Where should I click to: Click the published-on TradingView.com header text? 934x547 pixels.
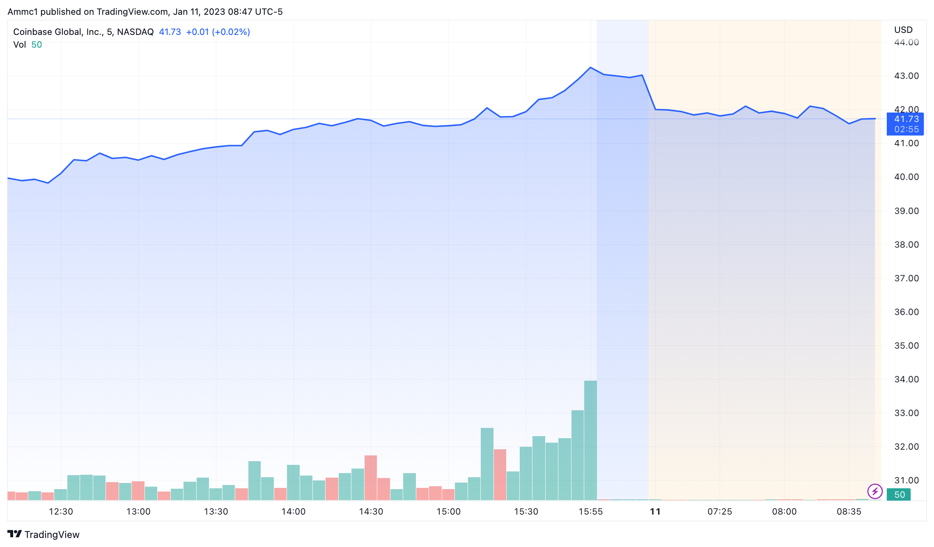(145, 11)
